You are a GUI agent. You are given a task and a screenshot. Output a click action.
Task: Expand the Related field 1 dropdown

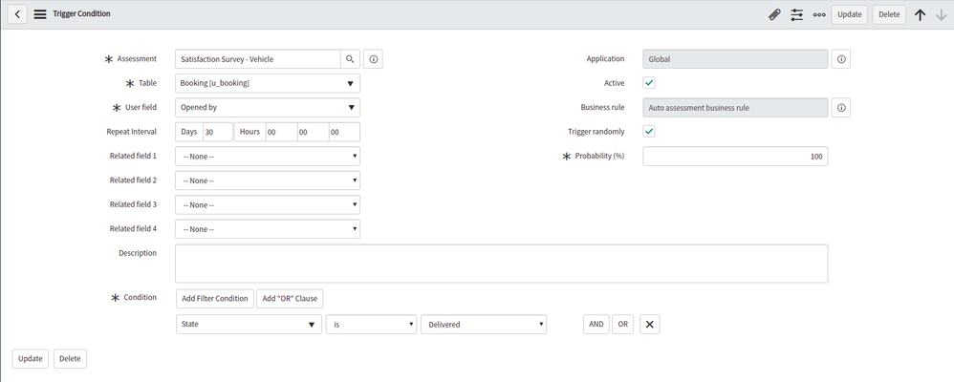click(267, 157)
